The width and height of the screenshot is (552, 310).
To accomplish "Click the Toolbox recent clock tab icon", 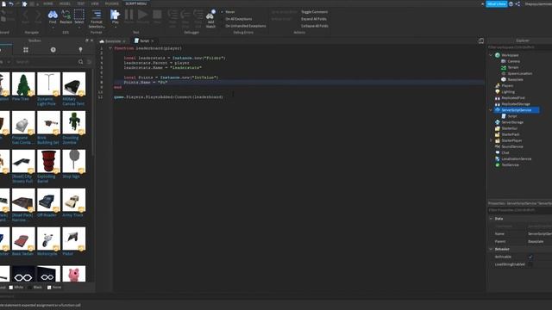I will click(53, 50).
